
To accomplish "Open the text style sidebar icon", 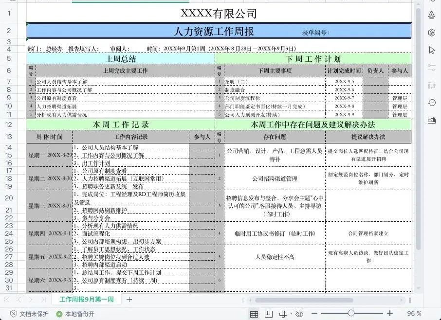I will [x=431, y=15].
